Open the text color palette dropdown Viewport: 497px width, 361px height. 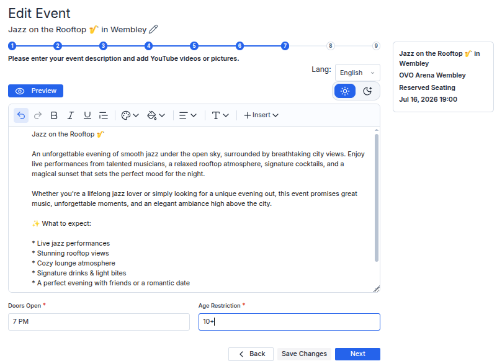130,115
